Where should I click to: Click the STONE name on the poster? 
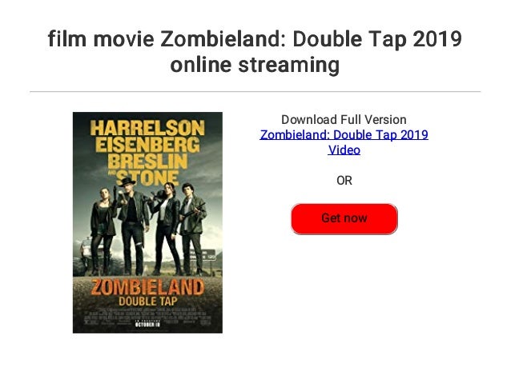(147, 178)
